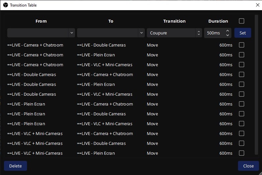Click the 500ms duration input field
This screenshot has width=262, height=175.
pyautogui.click(x=214, y=33)
